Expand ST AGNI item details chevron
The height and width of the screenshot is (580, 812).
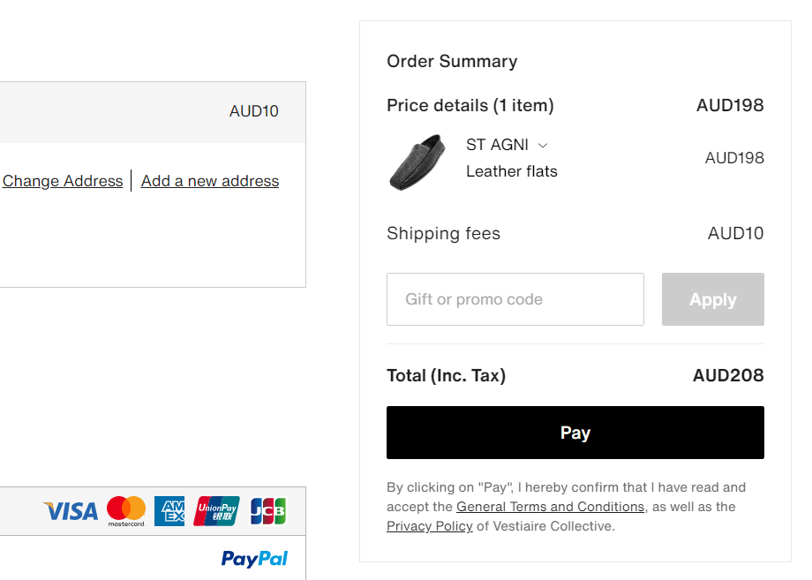(x=543, y=146)
